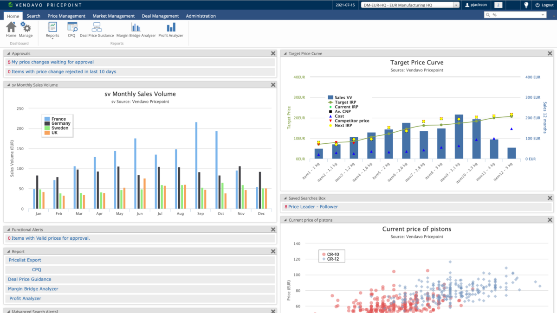Open the DM-EUR-HQ organization dropdown
Image resolution: width=557 pixels, height=313 pixels.
click(x=456, y=5)
